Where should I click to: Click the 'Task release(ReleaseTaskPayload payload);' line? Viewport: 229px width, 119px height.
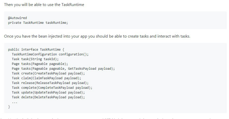[x=50, y=83]
